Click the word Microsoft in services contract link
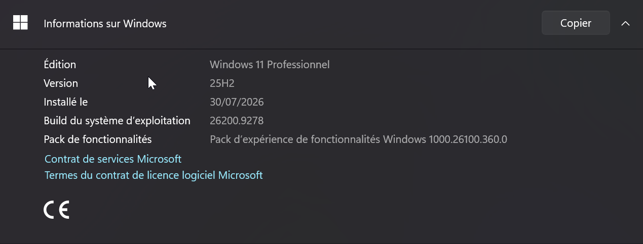 159,159
